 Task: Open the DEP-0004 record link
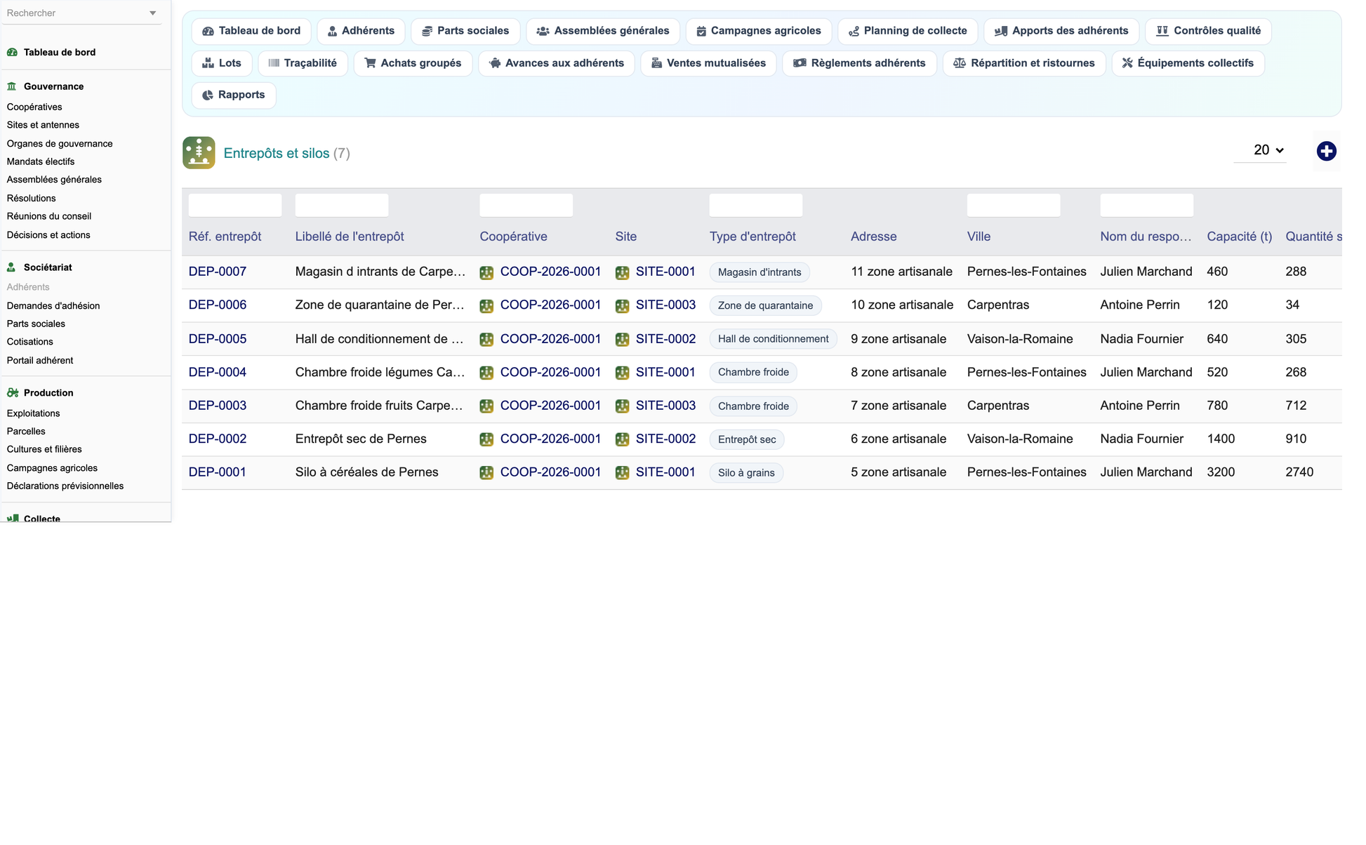(x=218, y=372)
